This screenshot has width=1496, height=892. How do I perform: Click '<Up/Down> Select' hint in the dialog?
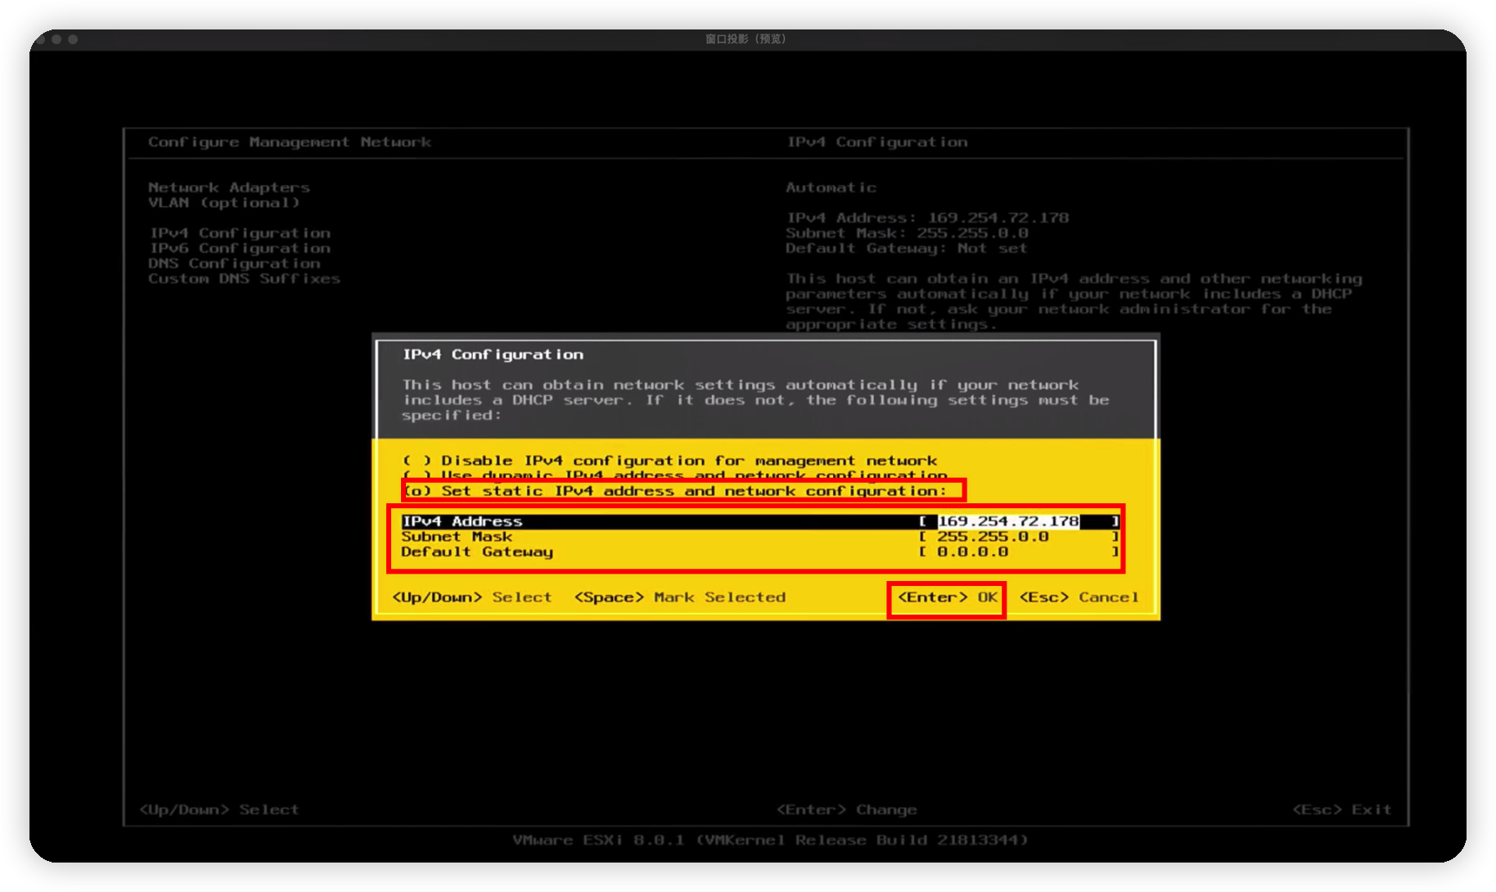tap(472, 597)
